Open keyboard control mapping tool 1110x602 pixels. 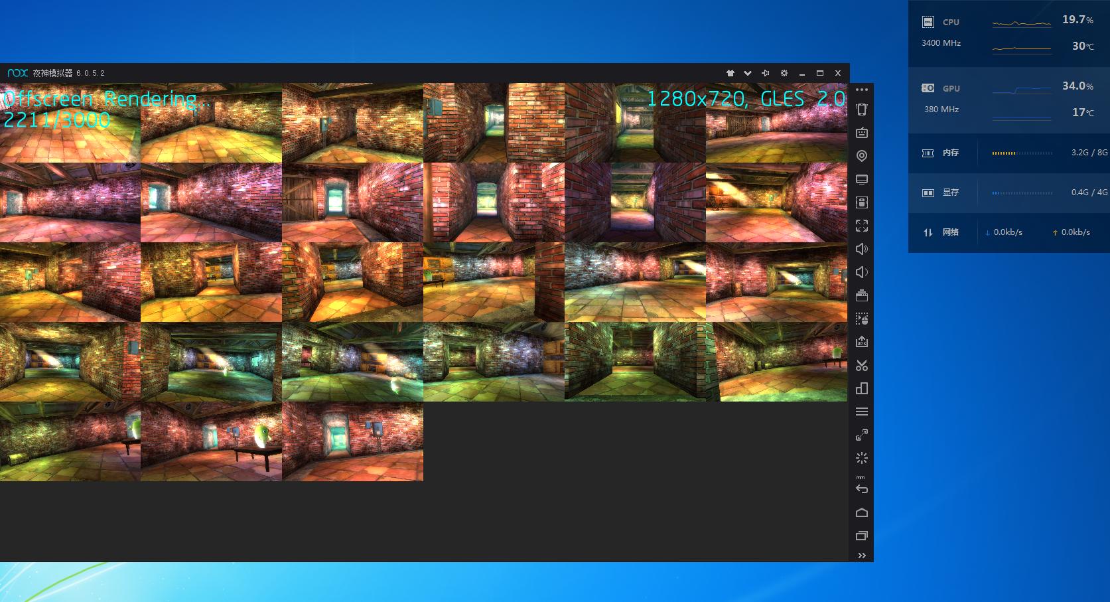(861, 133)
